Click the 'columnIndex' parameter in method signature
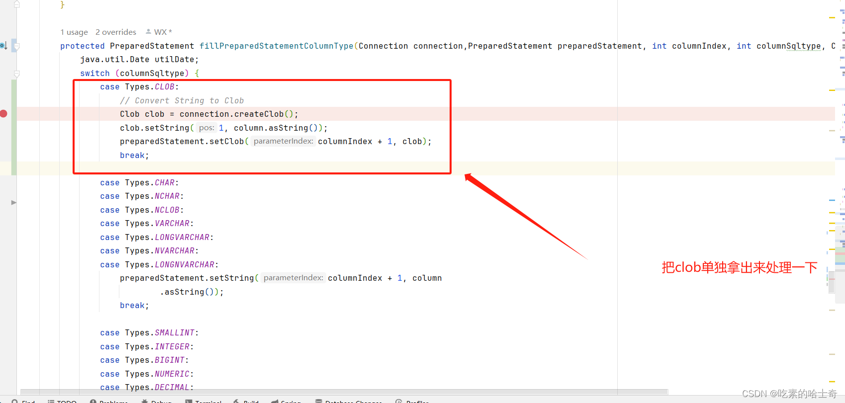Image resolution: width=845 pixels, height=403 pixels. pos(699,46)
